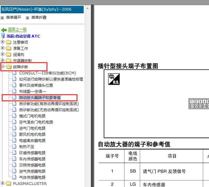Open CONSULT-II诊断仪功能(BCM) page

[x=47, y=73]
